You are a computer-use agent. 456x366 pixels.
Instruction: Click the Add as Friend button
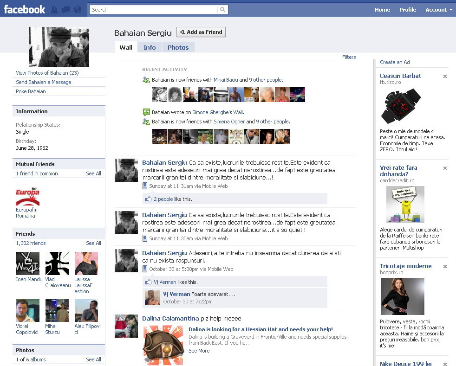coord(201,32)
